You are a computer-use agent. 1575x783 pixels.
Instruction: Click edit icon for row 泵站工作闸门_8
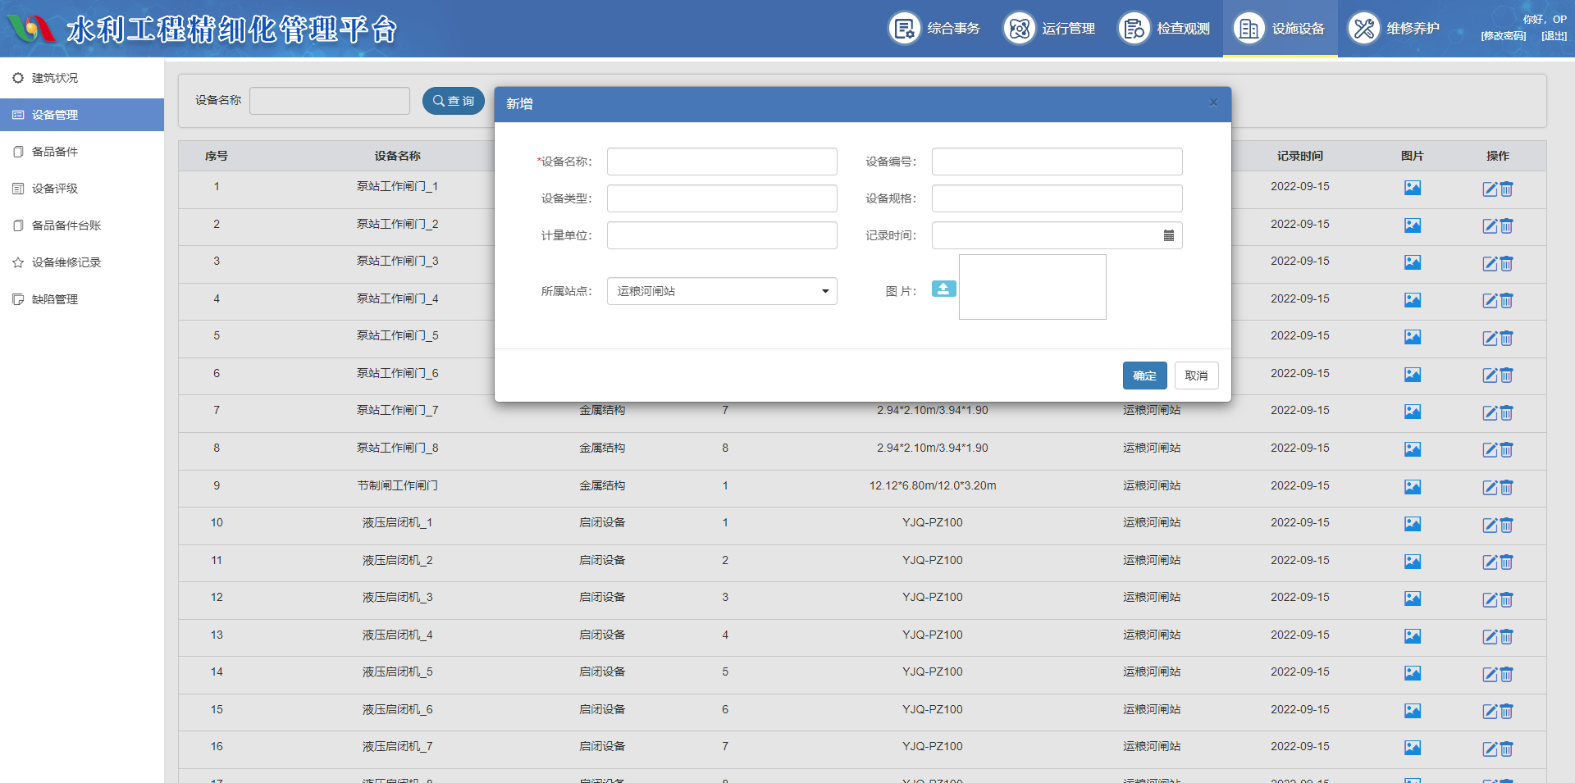[1490, 450]
